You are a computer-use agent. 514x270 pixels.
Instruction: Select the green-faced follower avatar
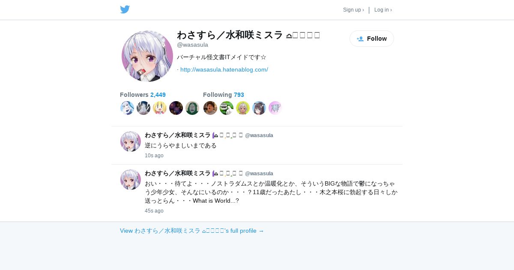point(192,108)
